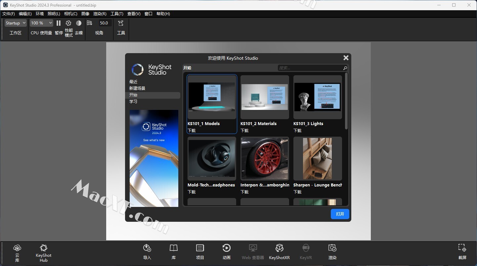Click the 2024.3 See what's new banner
The height and width of the screenshot is (266, 477).
point(154,158)
